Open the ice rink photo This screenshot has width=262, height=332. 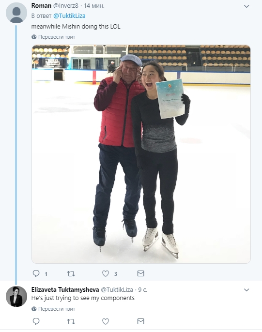(x=141, y=154)
